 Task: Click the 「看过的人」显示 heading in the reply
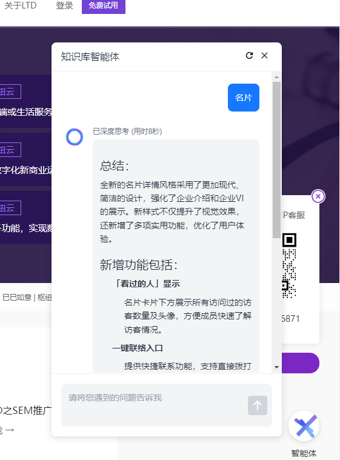coord(147,284)
